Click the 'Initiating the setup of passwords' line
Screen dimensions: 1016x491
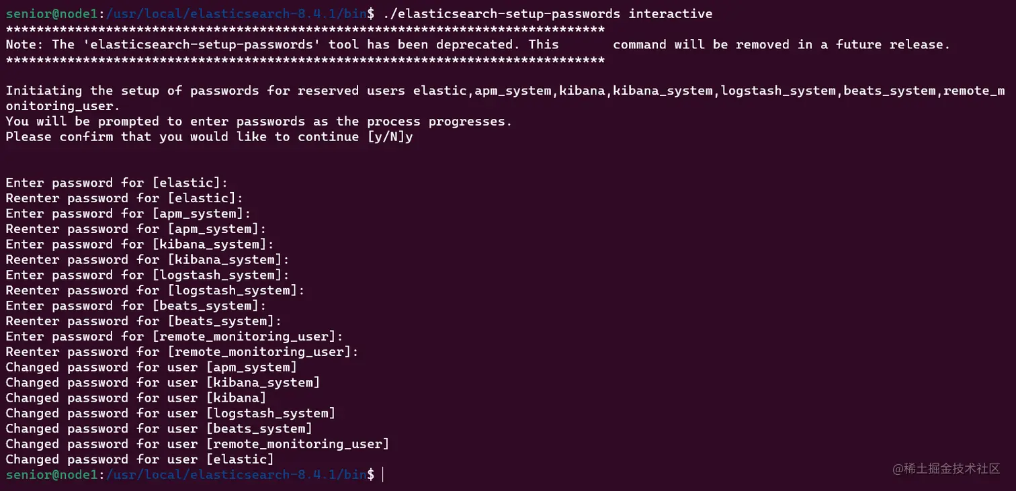coord(505,91)
